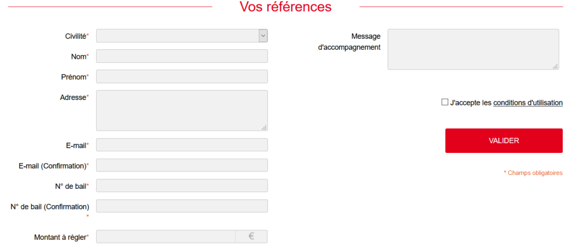Click the Message d'accompagnement text area
Screen dimensions: 575x250
(473, 49)
